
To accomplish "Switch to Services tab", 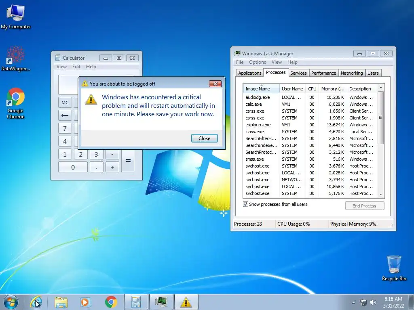I will [298, 73].
